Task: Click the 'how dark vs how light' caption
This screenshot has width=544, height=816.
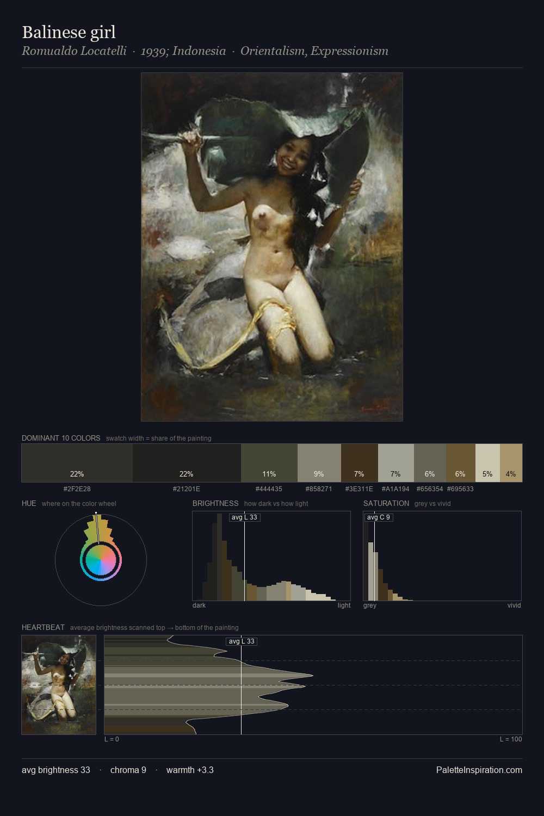Action: [276, 503]
